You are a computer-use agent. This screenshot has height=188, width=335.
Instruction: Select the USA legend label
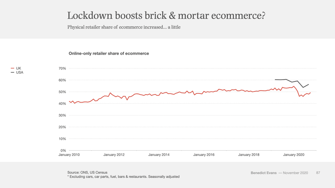[x=20, y=72]
